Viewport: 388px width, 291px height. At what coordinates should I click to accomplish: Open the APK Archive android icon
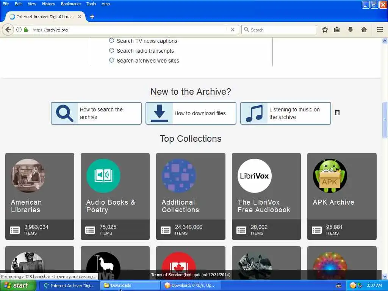330,176
